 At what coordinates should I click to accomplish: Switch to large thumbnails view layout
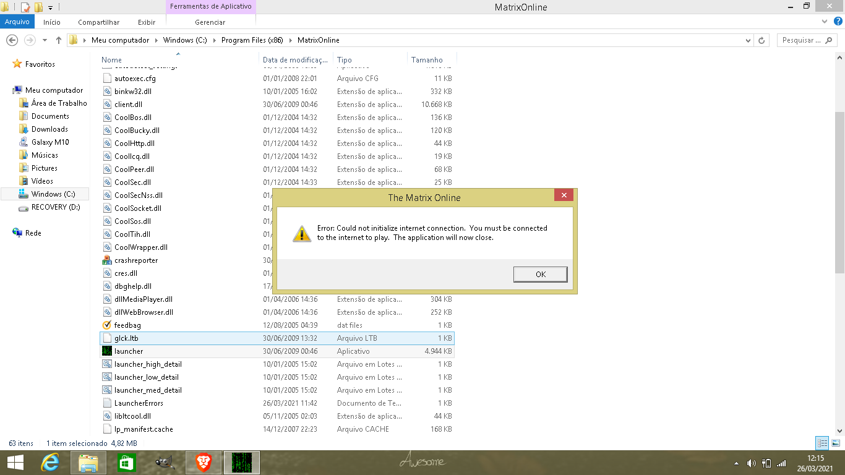coord(836,443)
